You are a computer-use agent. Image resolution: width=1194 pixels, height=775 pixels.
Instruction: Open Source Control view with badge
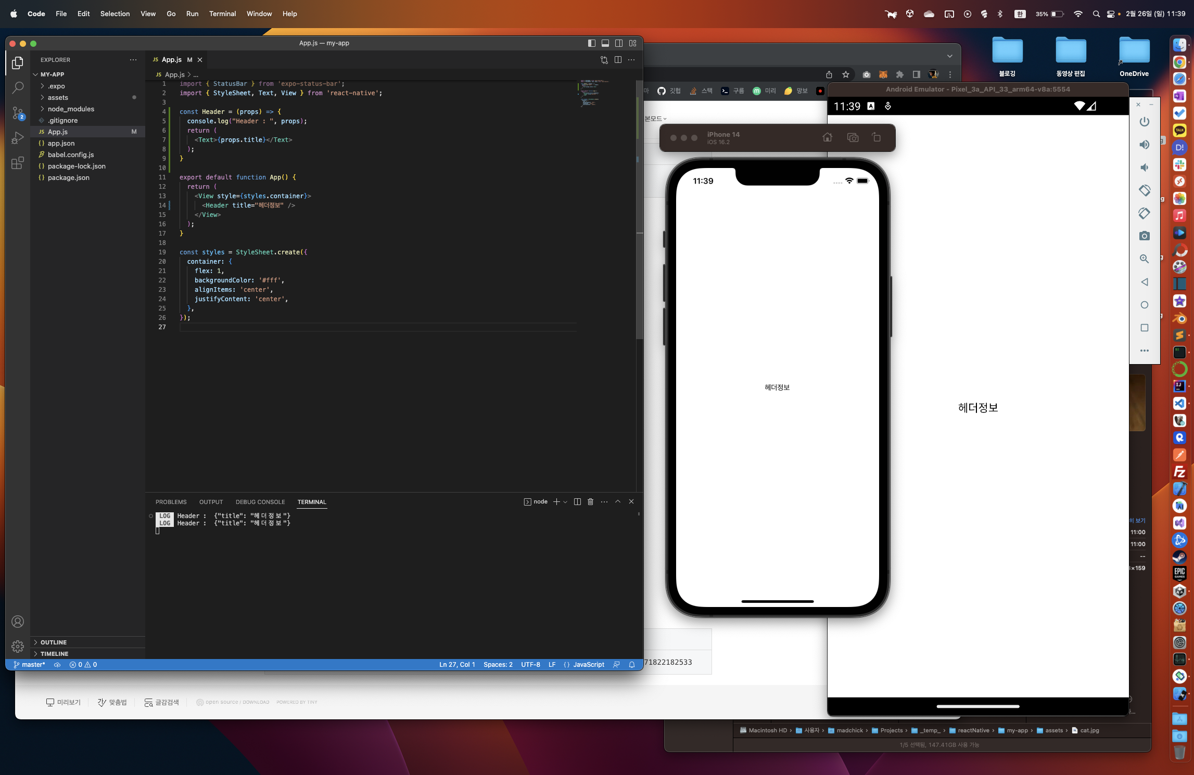click(x=18, y=113)
